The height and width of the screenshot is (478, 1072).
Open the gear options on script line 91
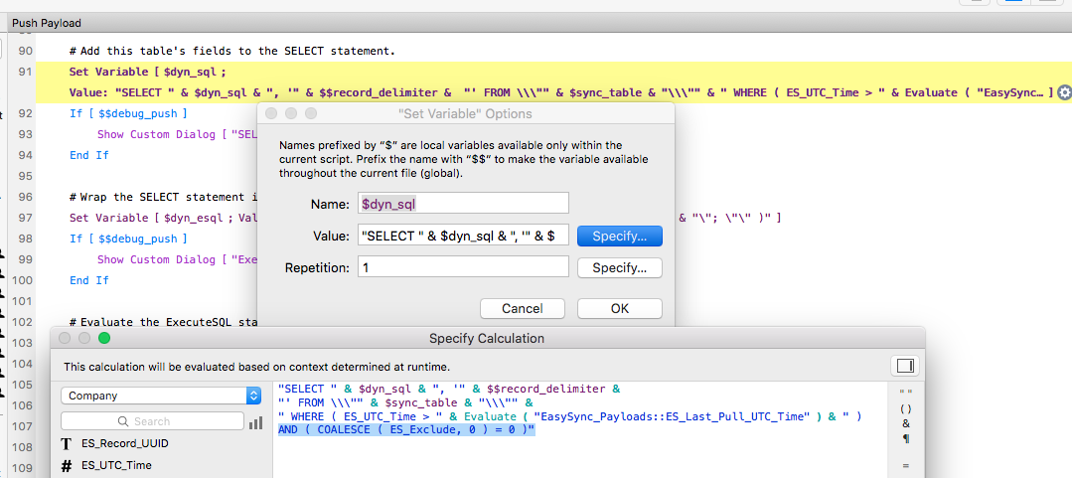coord(1064,92)
